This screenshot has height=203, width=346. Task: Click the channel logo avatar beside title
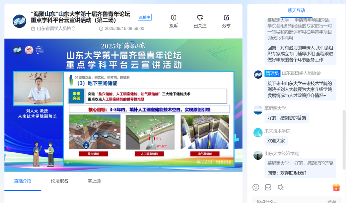(x=20, y=21)
